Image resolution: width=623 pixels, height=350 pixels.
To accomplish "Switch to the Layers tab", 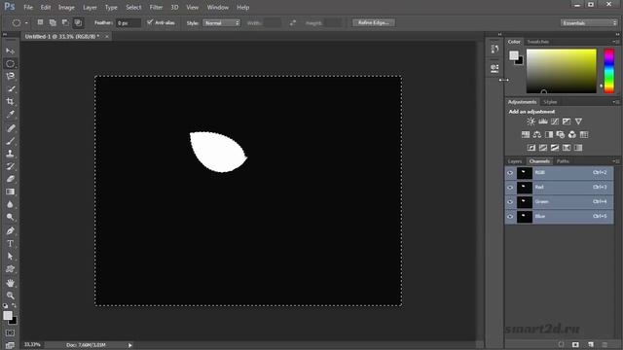I will click(515, 161).
